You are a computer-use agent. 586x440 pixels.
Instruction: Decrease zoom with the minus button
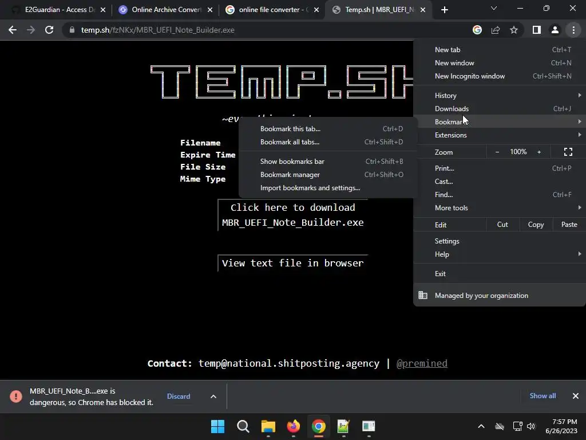(497, 152)
